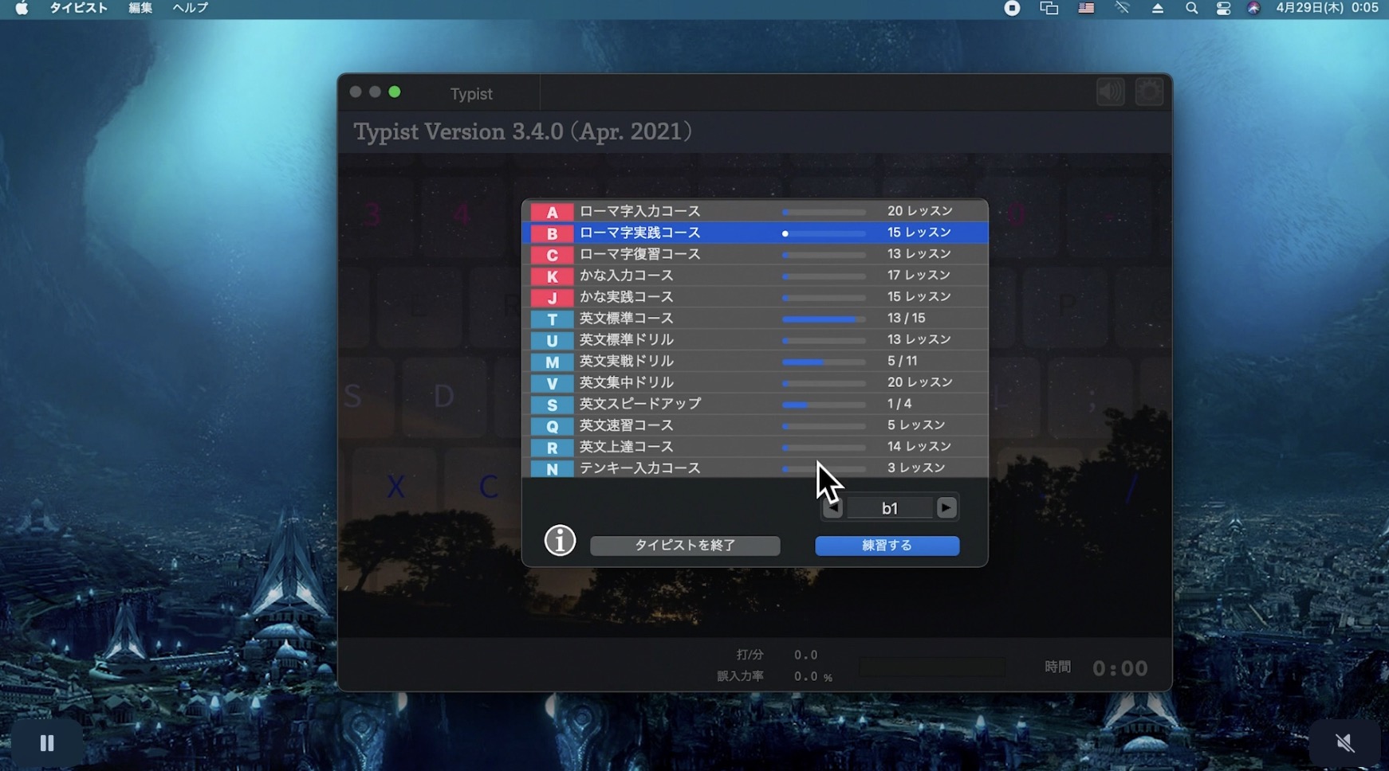Click the b1 lesson number field
The image size is (1389, 771).
pos(890,508)
